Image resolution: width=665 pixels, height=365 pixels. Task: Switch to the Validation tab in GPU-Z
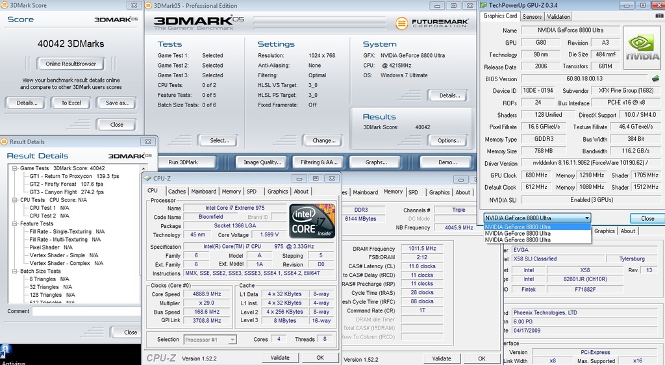(x=558, y=16)
